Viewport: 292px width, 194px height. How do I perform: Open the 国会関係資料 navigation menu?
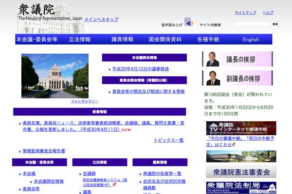(165, 39)
